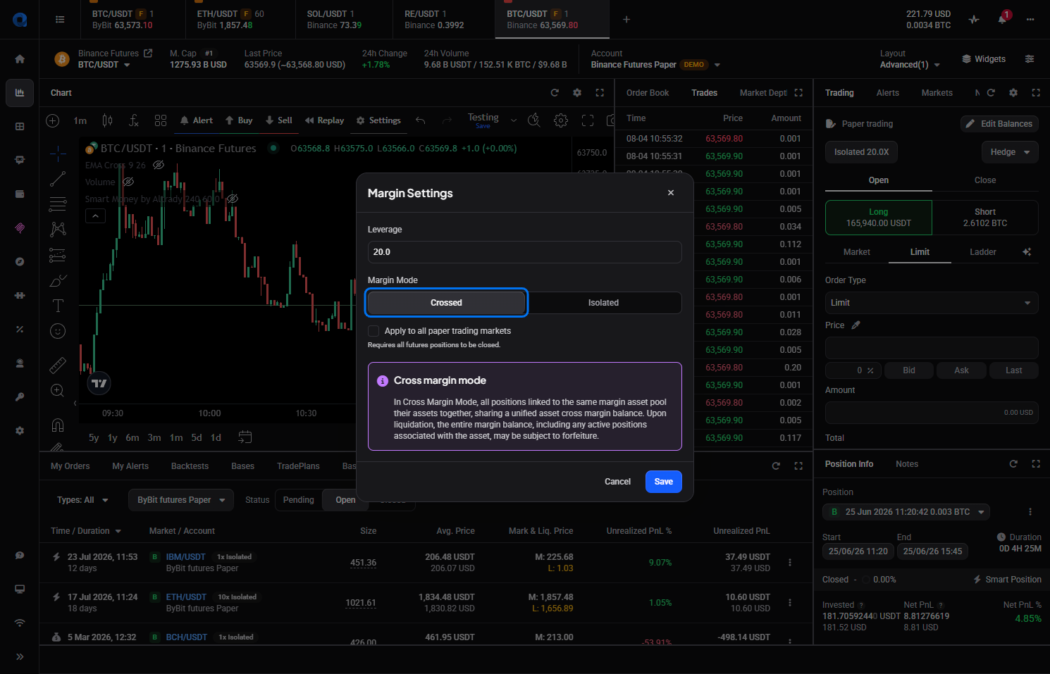Open the indicators fx menu
The image size is (1050, 674).
[134, 120]
